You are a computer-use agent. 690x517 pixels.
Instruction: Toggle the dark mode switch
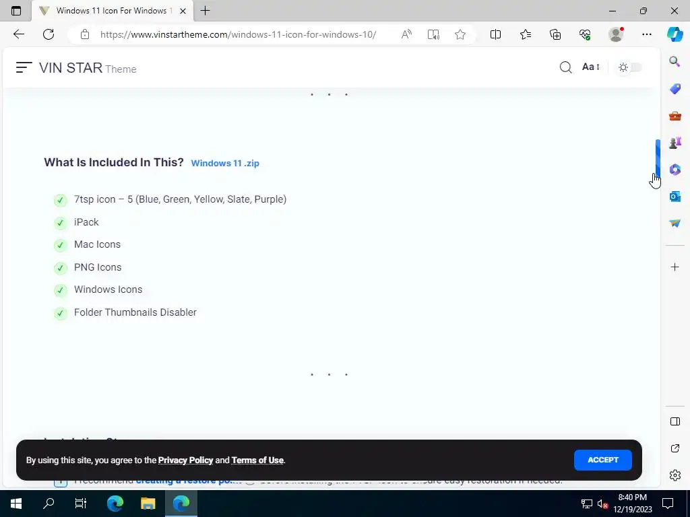click(x=630, y=67)
